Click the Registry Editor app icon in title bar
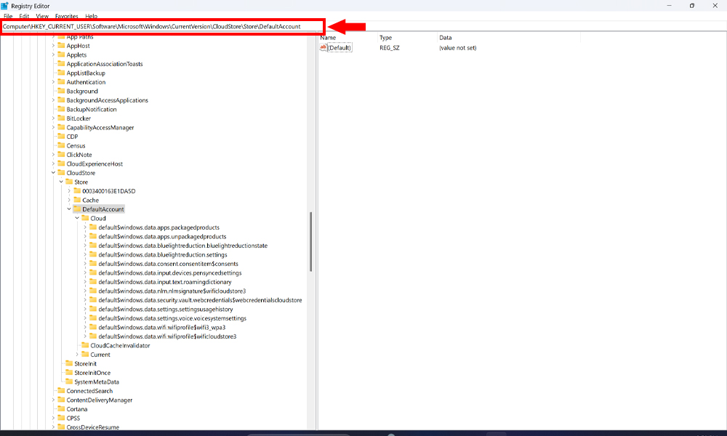 pyautogui.click(x=5, y=5)
